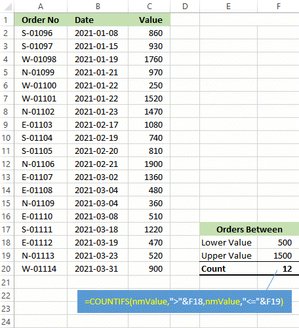Select order cell S-01111
This screenshot has width=299, height=328.
click(41, 229)
